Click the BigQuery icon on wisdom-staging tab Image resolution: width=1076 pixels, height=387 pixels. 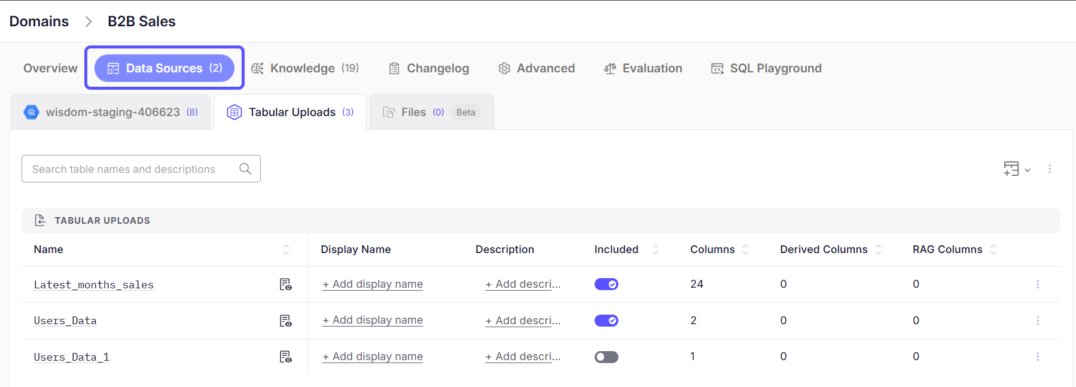click(x=31, y=112)
